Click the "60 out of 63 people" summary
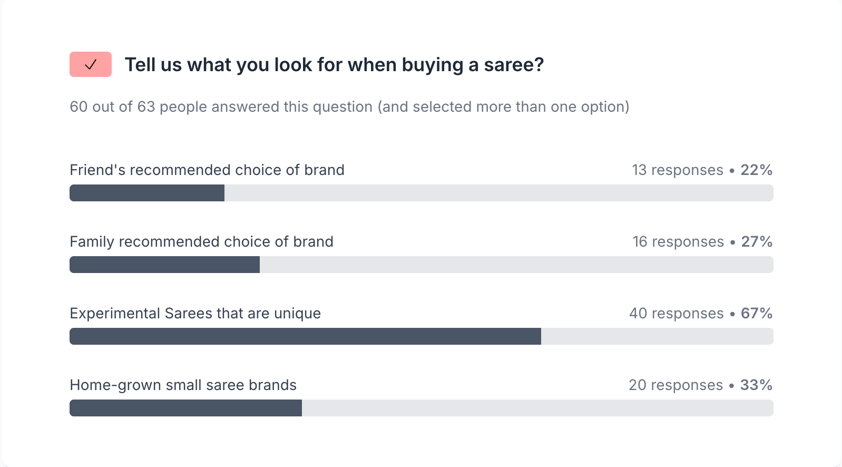This screenshot has height=467, width=842. pos(349,106)
